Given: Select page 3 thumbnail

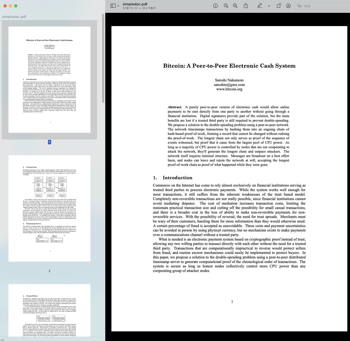Looking at the screenshot, I should pos(49,310).
